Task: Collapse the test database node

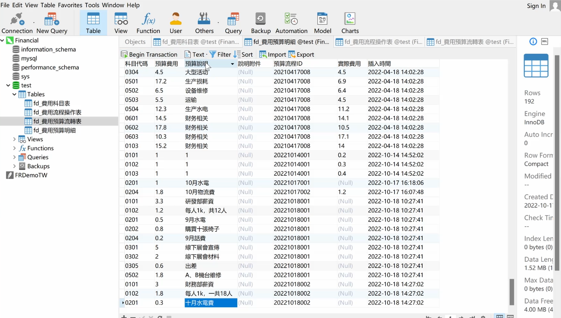Action: point(8,85)
